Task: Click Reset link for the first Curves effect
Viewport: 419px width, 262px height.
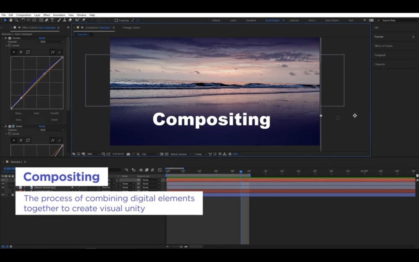Action: point(42,38)
